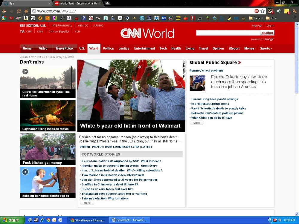Bookmark this page with the star icon
The width and height of the screenshot is (299, 224).
point(263,11)
